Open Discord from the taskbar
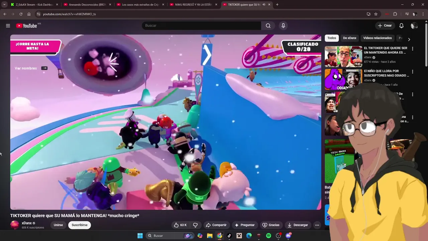This screenshot has height=241, width=428. tap(288, 236)
